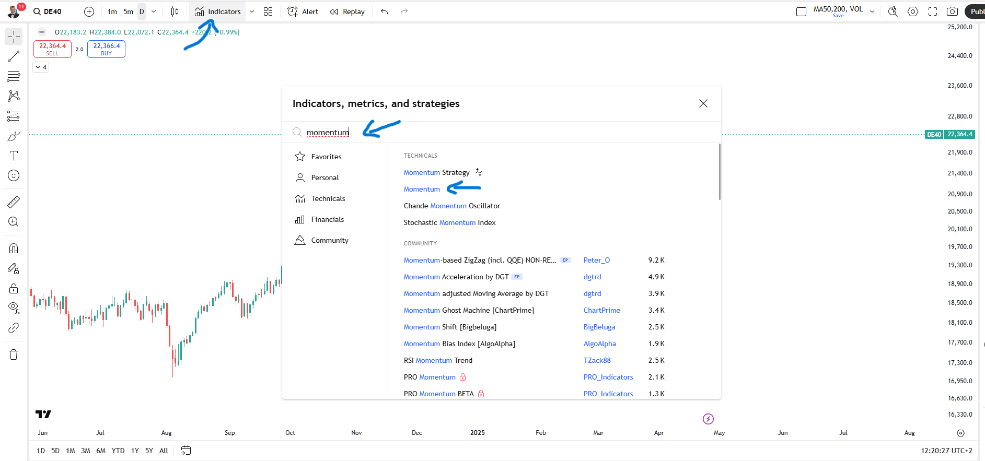Click the blue BUY price button
This screenshot has width=985, height=461.
point(107,49)
